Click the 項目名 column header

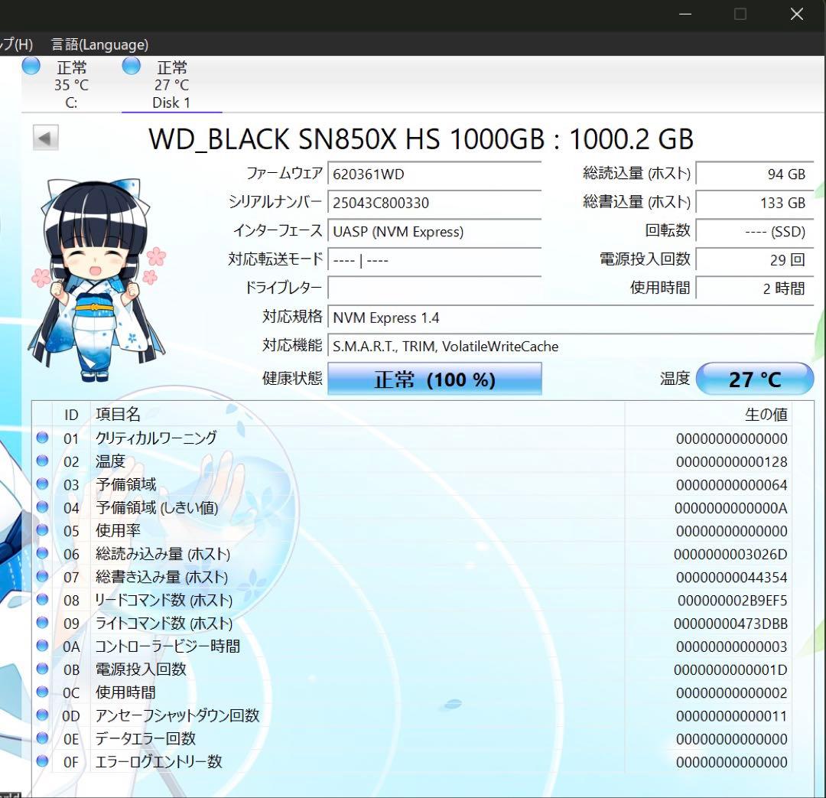click(x=358, y=415)
